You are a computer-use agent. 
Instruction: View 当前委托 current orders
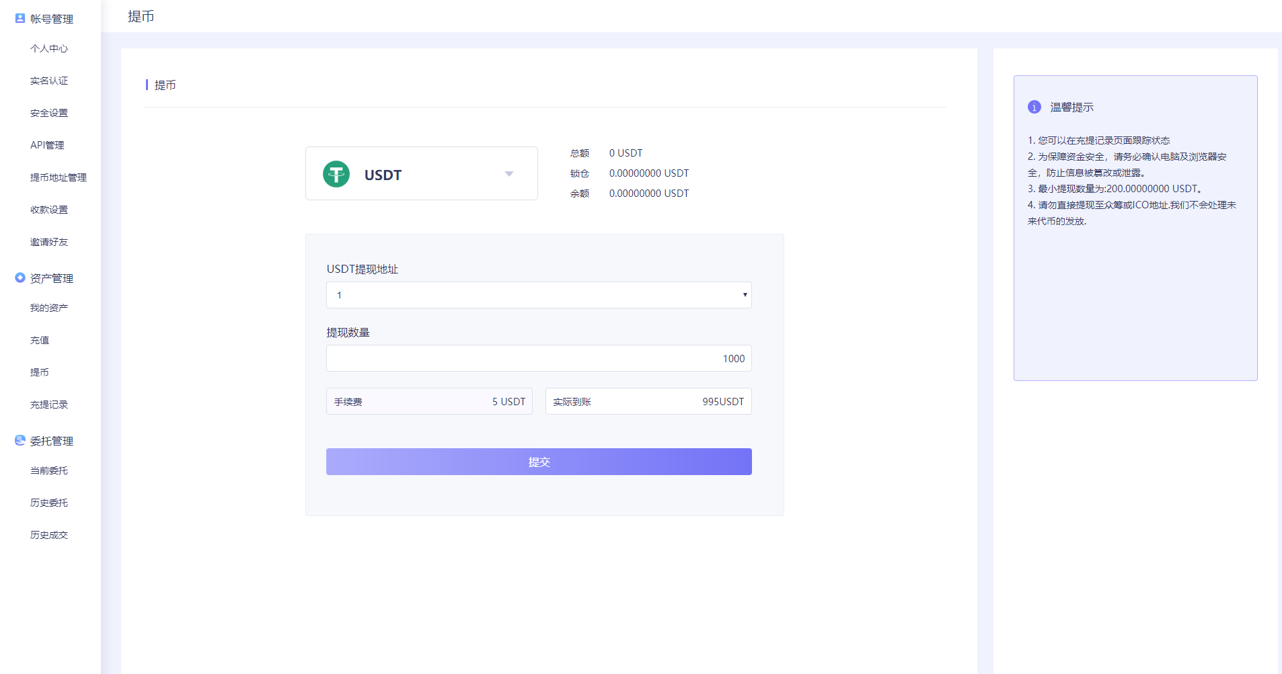click(49, 470)
